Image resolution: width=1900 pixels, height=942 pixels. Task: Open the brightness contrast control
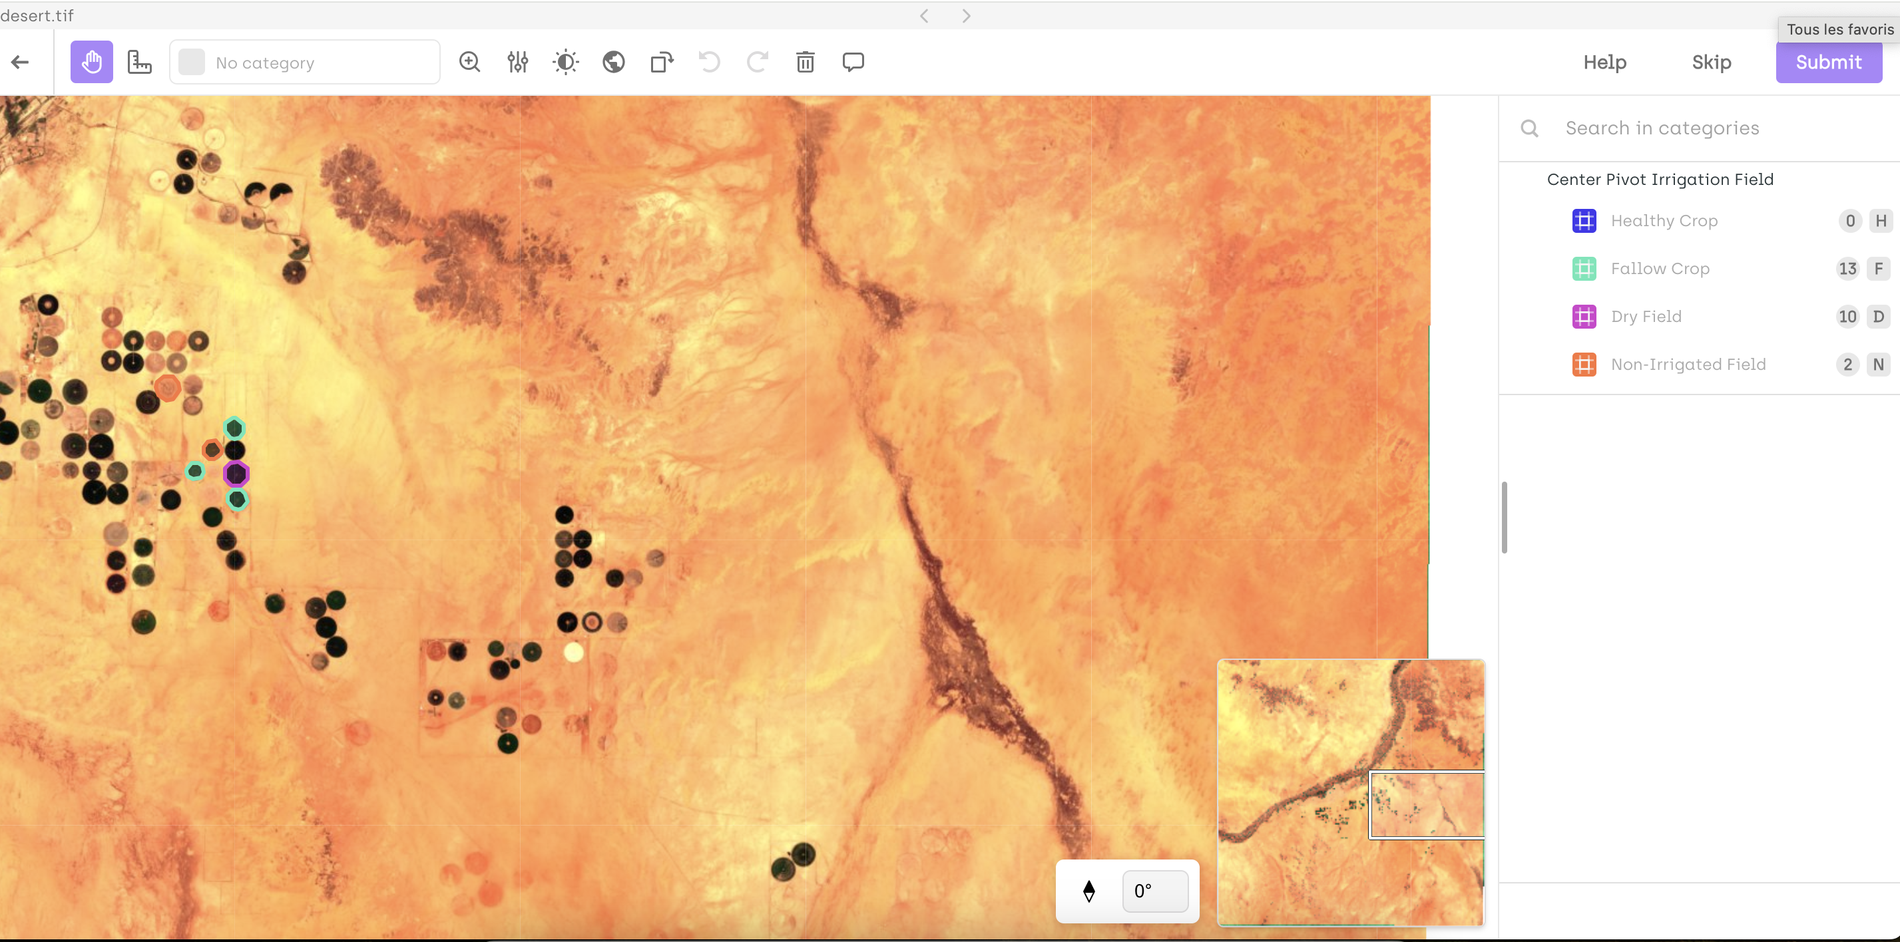[566, 62]
